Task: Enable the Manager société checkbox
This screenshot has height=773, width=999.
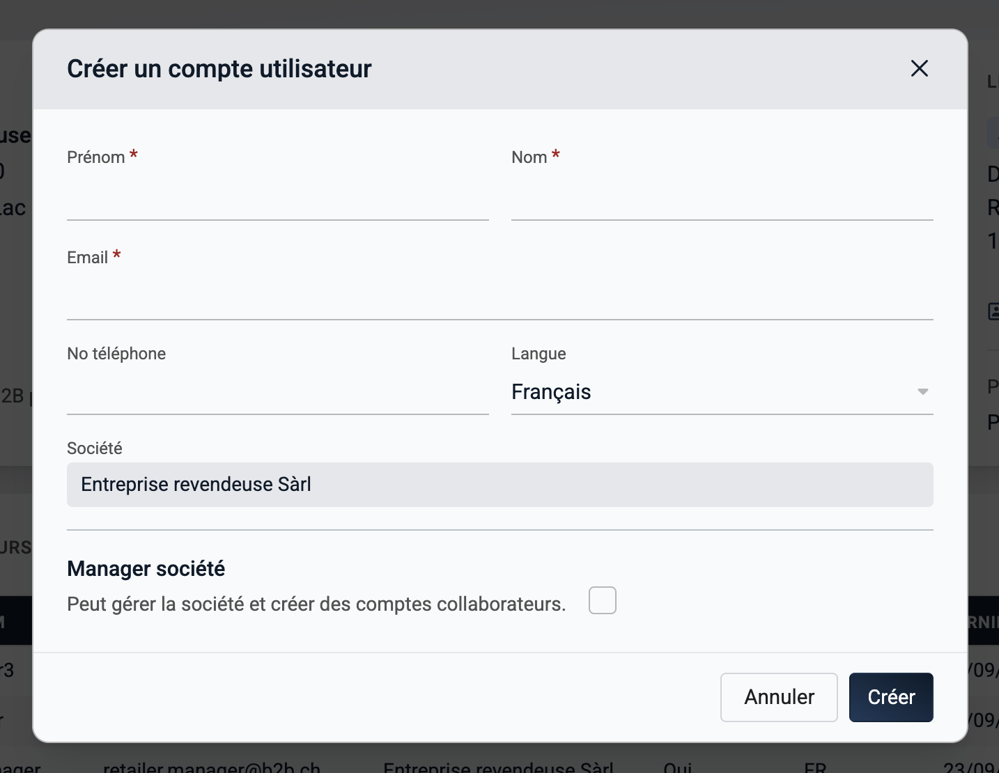Action: click(603, 600)
